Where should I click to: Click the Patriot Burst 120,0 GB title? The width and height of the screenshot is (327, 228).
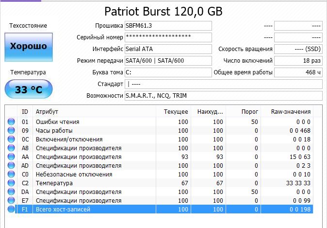click(x=163, y=11)
